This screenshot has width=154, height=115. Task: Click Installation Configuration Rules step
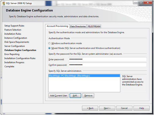[x=20, y=58]
